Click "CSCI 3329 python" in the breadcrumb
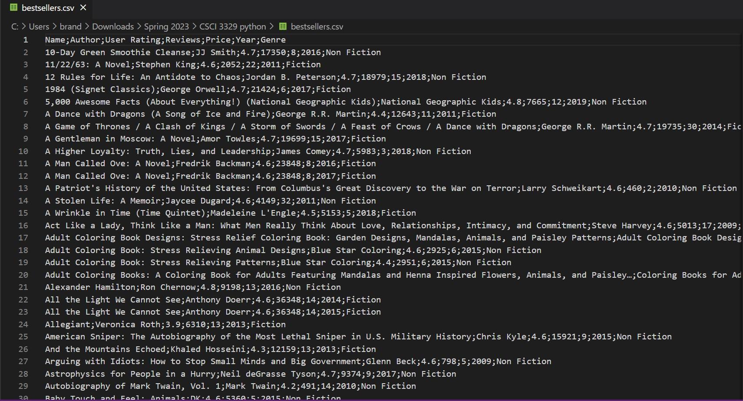The image size is (743, 401). (x=233, y=26)
